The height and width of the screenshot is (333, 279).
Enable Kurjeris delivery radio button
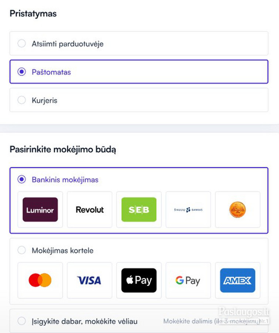(x=22, y=100)
